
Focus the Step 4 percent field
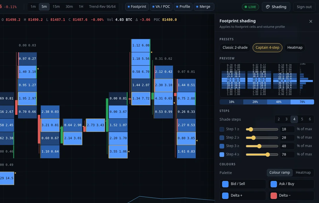pos(287,154)
